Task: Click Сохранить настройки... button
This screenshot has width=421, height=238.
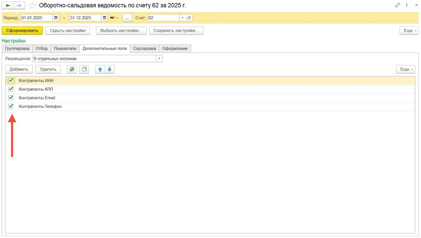Action: (x=176, y=30)
